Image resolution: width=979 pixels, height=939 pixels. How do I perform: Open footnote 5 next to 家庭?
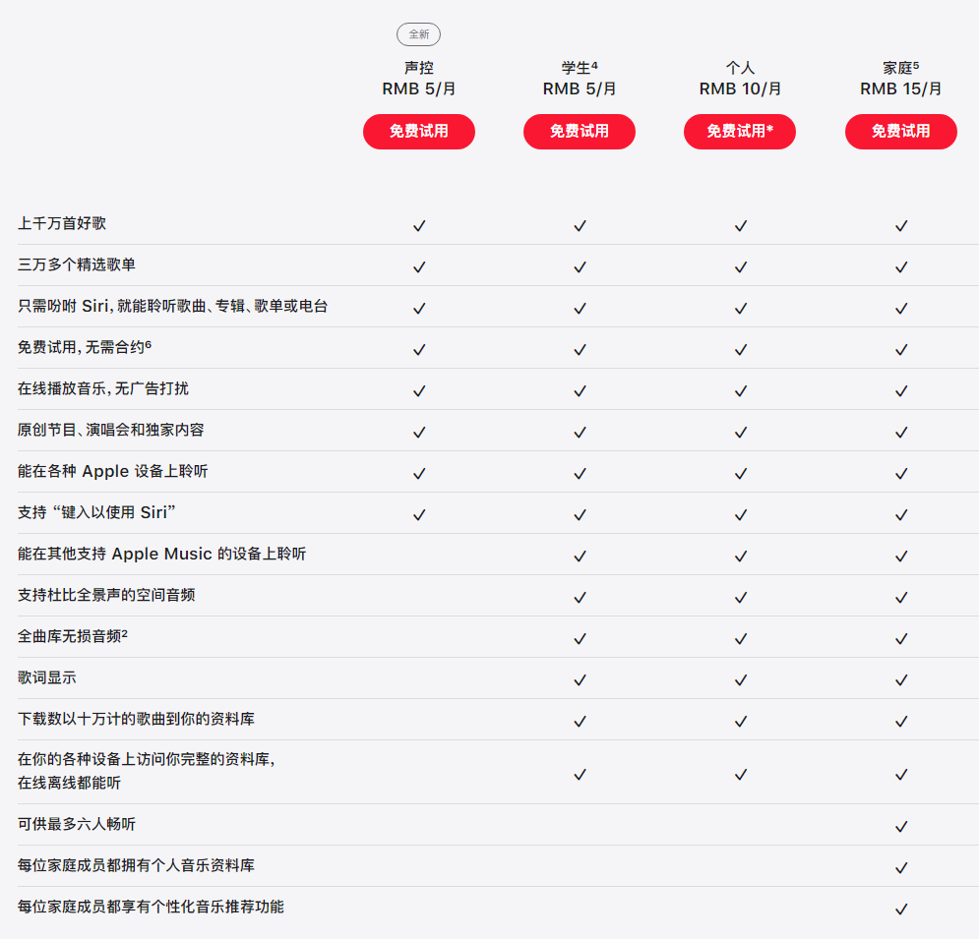916,66
